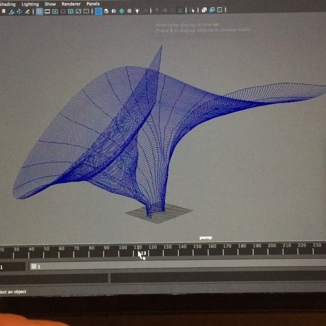Toggle the viewport grid display icon
Screen dimensions: 326x326
[39, 11]
